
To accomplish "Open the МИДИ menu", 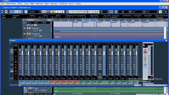I will [x=32, y=3].
